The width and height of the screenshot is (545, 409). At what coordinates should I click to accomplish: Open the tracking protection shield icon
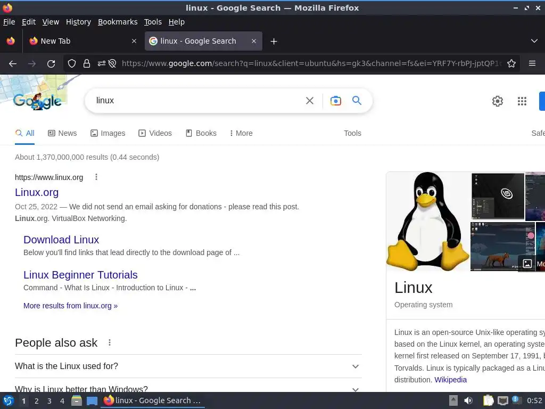click(72, 64)
